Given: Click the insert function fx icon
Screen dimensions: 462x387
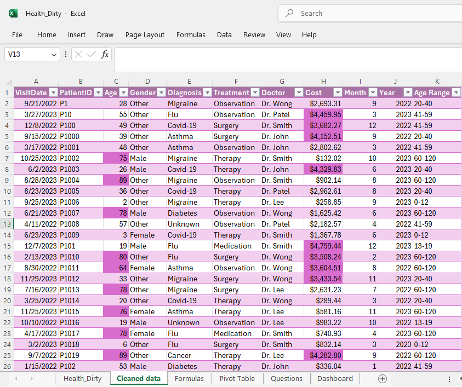Looking at the screenshot, I should tap(105, 54).
